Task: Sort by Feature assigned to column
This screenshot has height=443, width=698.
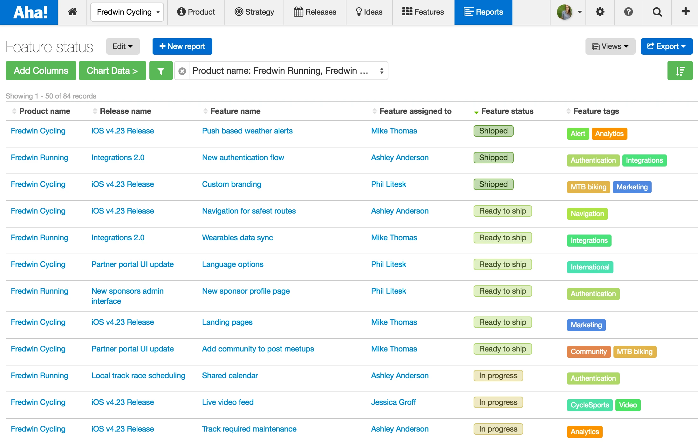Action: [x=415, y=111]
